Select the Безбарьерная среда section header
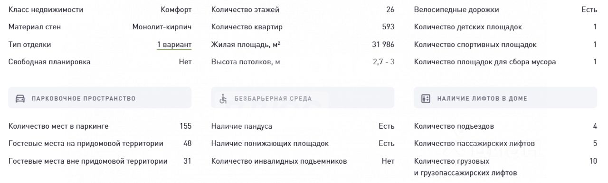608x183 pixels. pyautogui.click(x=303, y=98)
